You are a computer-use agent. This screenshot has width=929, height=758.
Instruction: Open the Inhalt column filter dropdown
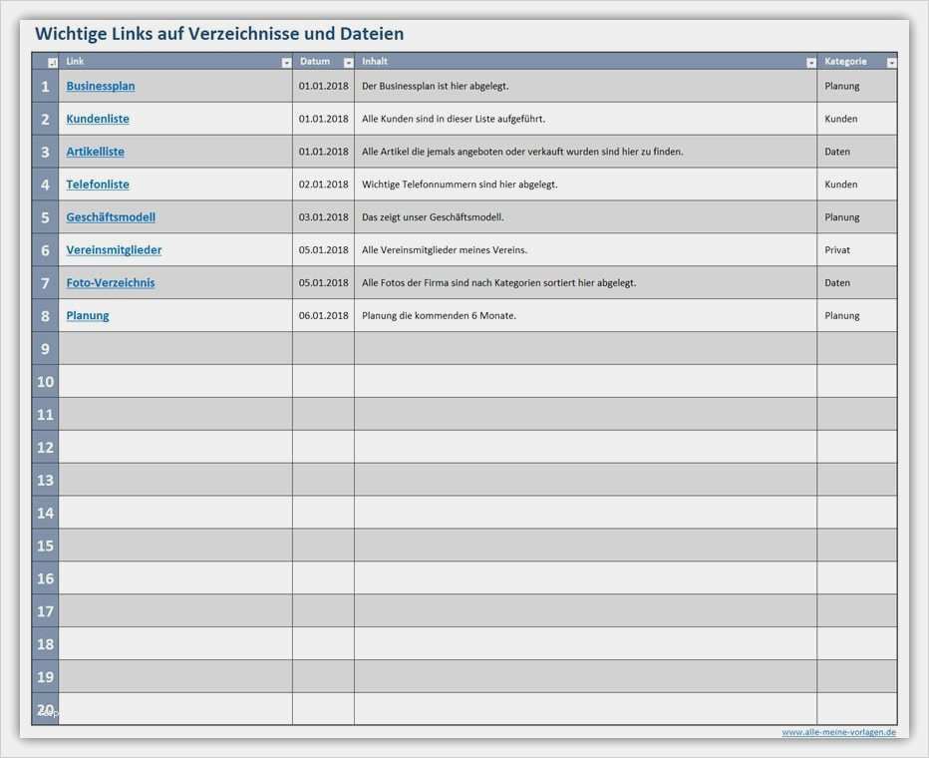click(810, 61)
